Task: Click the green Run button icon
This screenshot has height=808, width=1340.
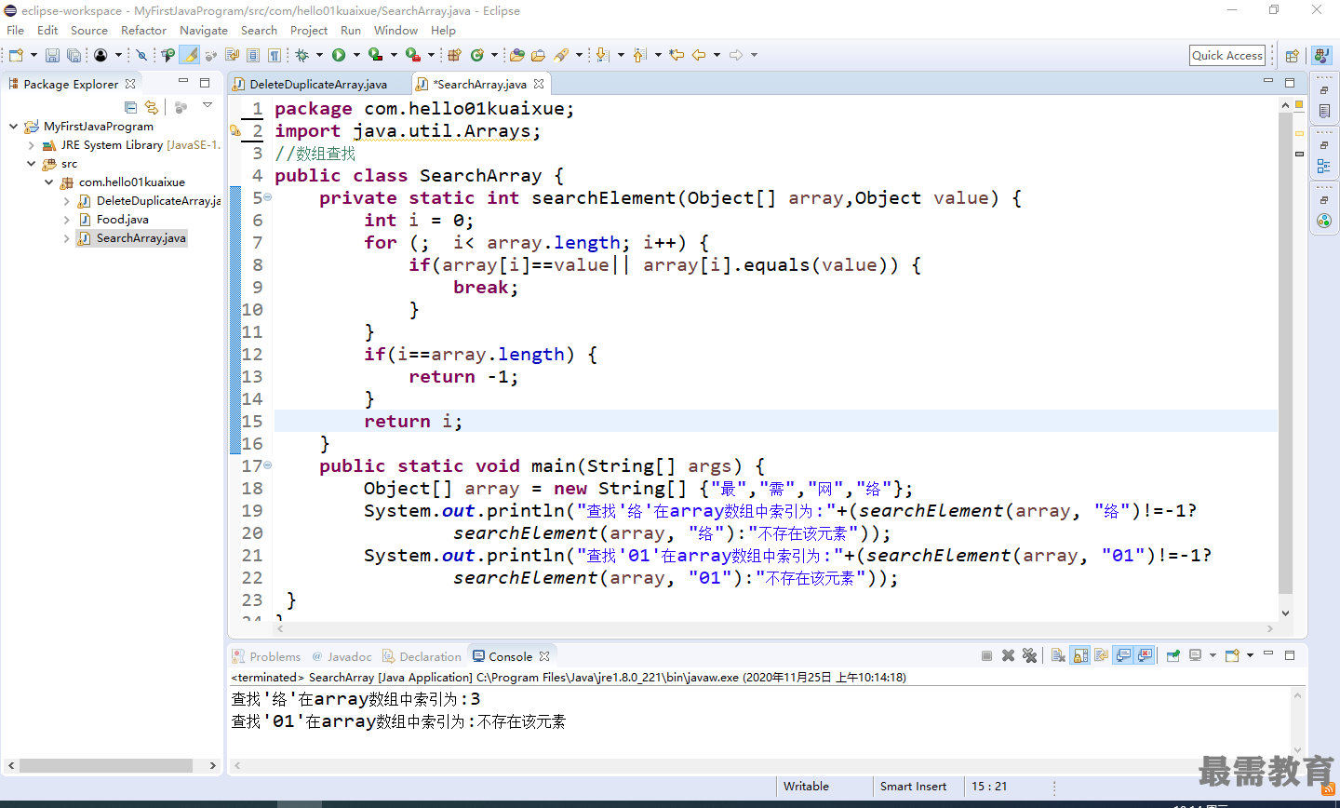Action: [339, 55]
